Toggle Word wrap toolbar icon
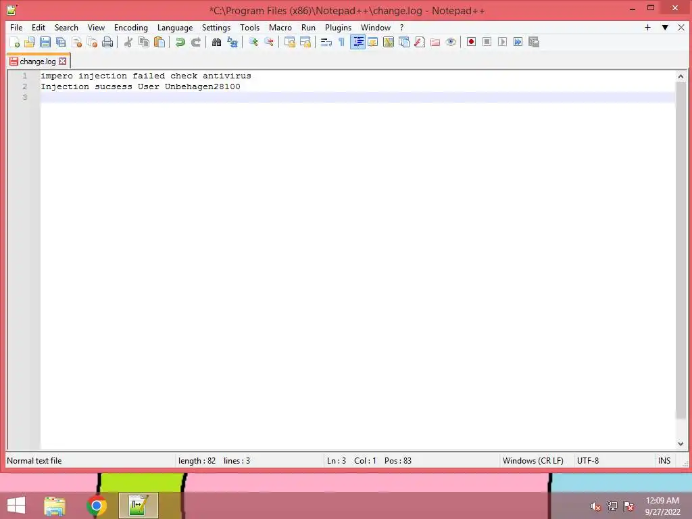The height and width of the screenshot is (519, 692). 326,42
